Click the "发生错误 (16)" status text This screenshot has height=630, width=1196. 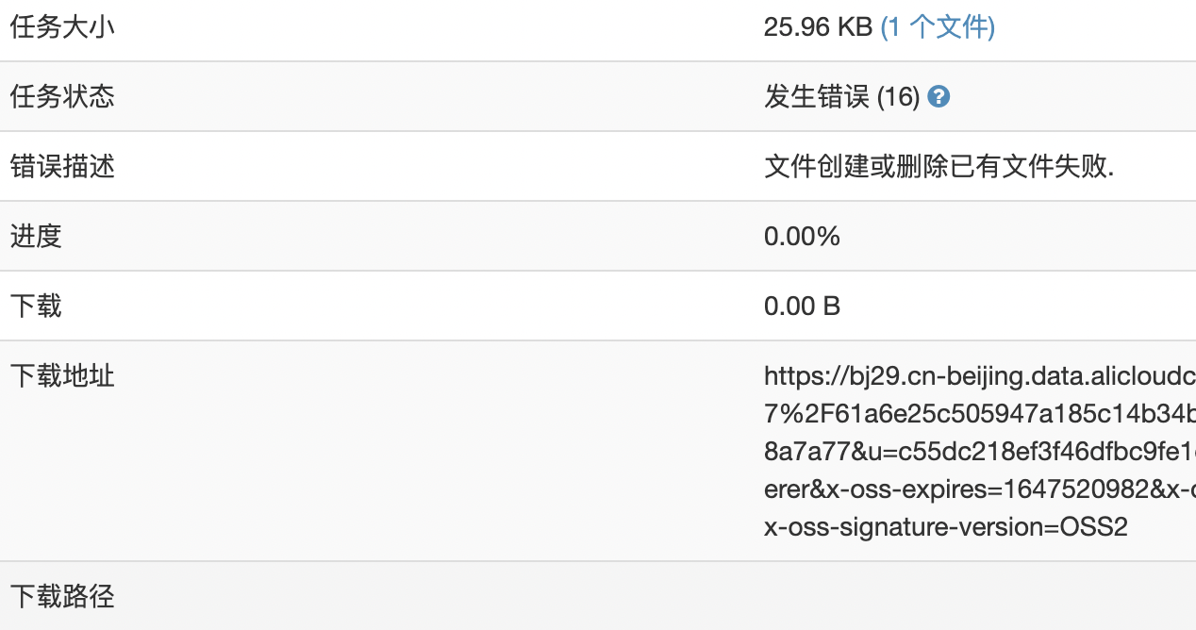click(839, 96)
